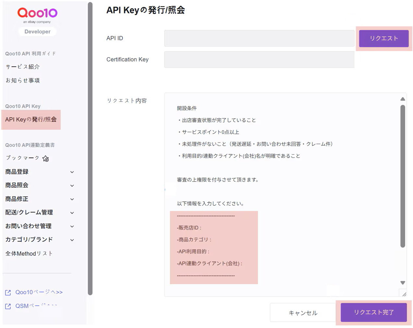Image resolution: width=413 pixels, height=328 pixels.
Task: Open お知らせ事項 in sidebar
Action: tap(23, 80)
